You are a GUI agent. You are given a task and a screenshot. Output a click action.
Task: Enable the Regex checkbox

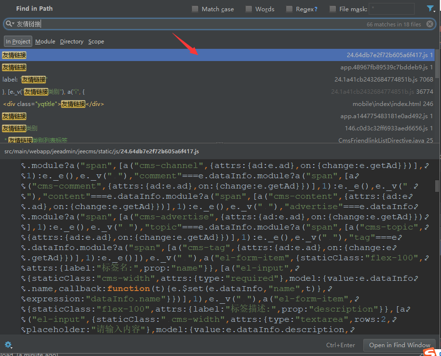[290, 9]
